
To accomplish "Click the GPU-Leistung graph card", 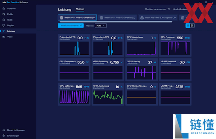I will [x=141, y=70].
